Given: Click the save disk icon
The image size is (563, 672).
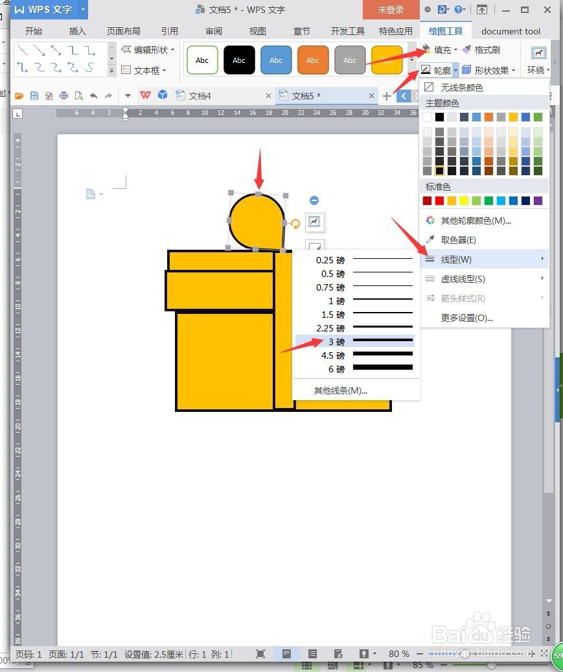Looking at the screenshot, I should pos(34,95).
